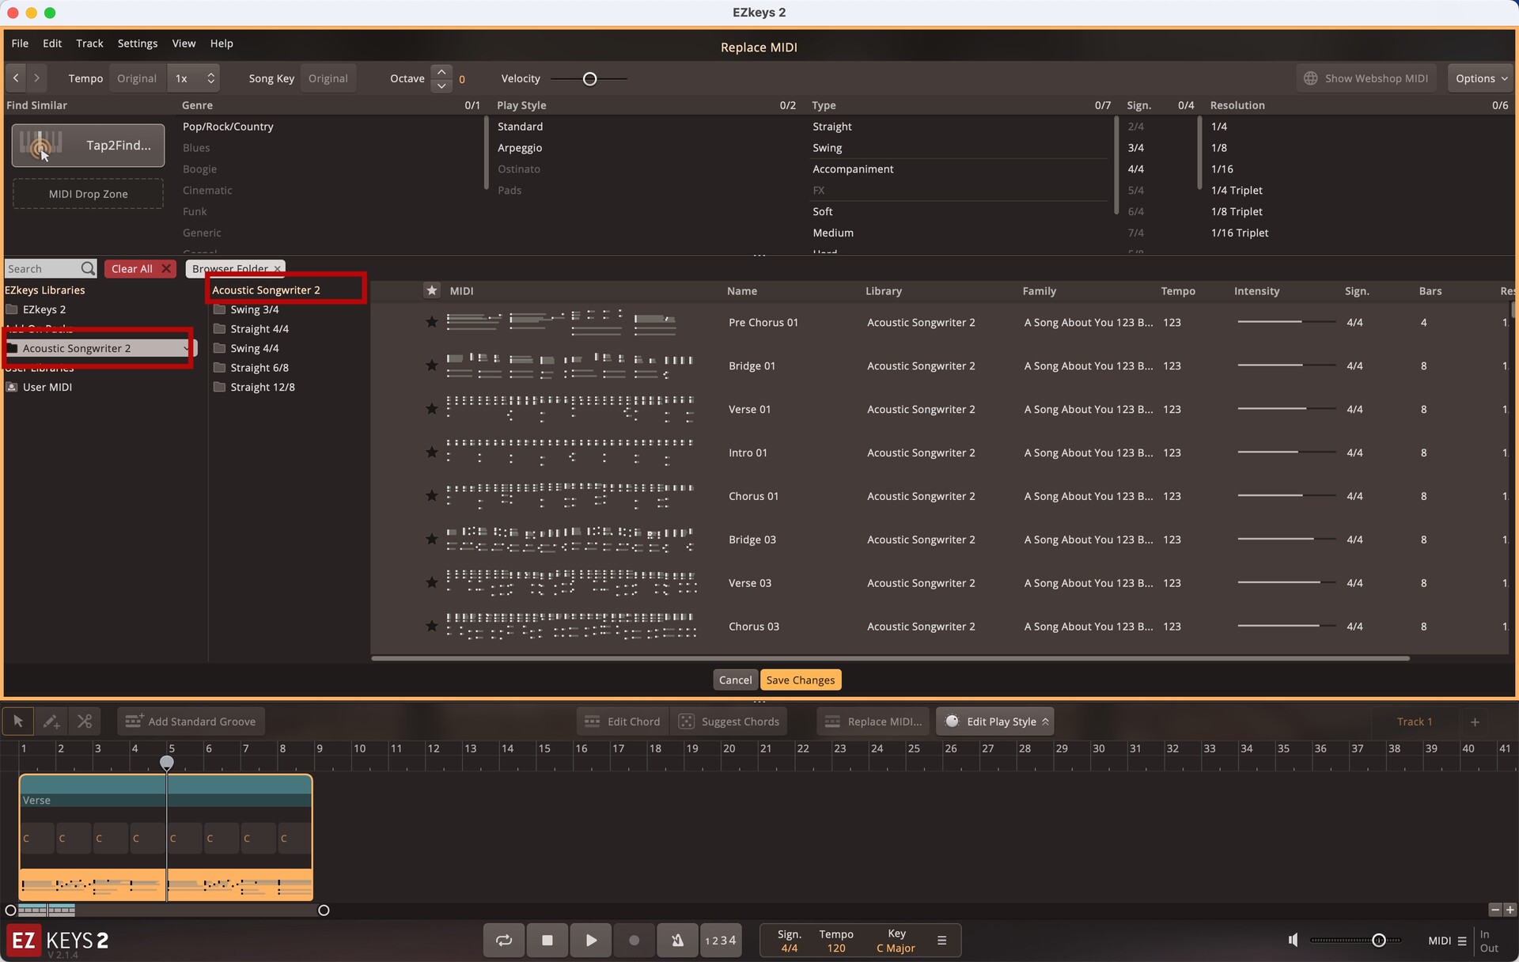The height and width of the screenshot is (962, 1519).
Task: Click Save Changes button
Action: tap(800, 680)
